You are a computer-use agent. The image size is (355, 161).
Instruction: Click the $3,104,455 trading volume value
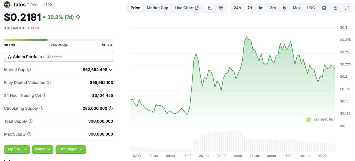coord(103,95)
